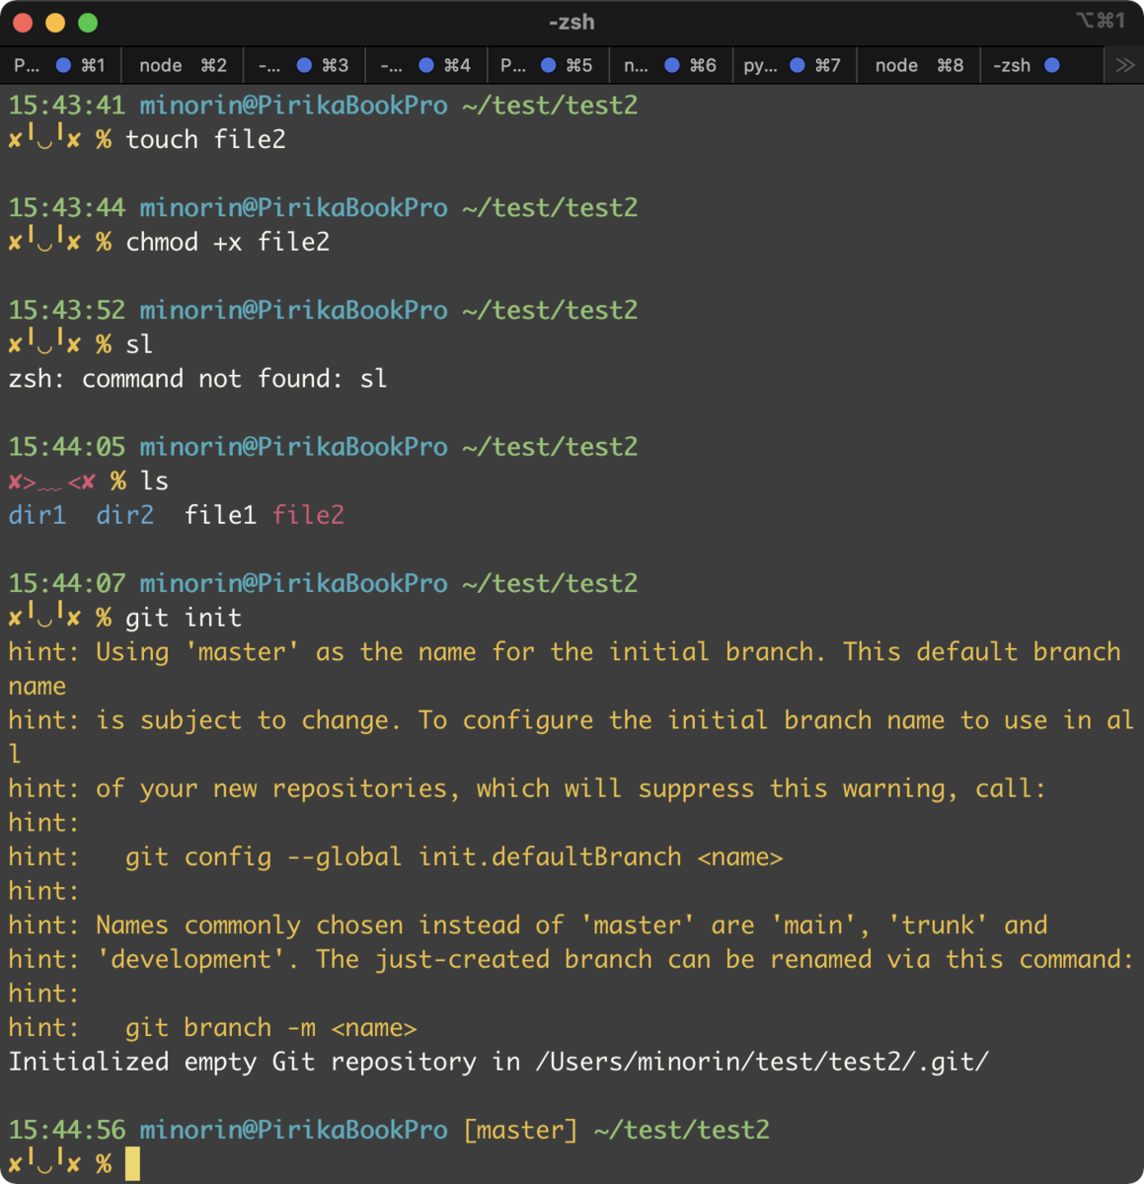Click the timestamp 15:43:52
1144x1184 pixels.
coord(67,310)
